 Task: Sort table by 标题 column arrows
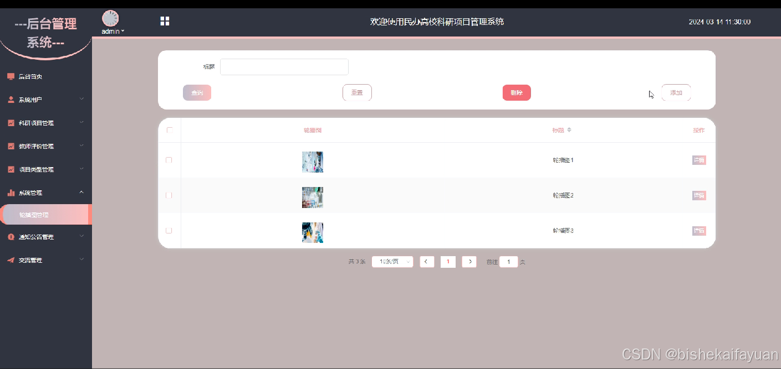click(569, 130)
